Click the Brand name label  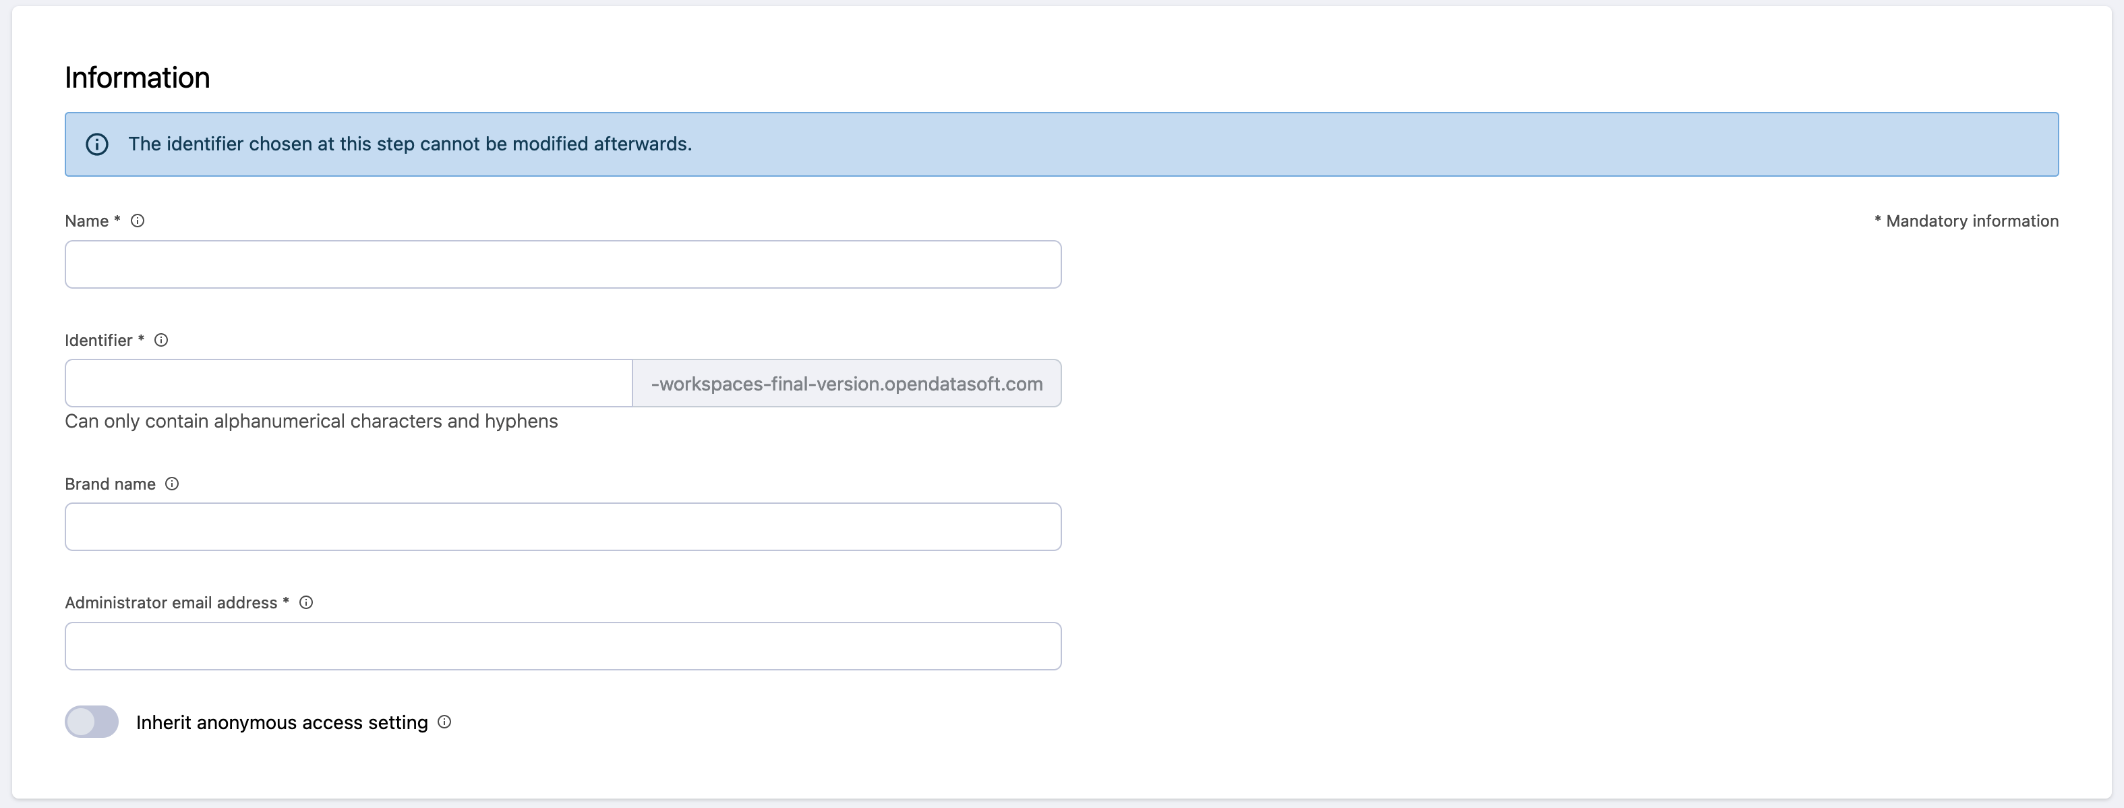pyautogui.click(x=110, y=484)
